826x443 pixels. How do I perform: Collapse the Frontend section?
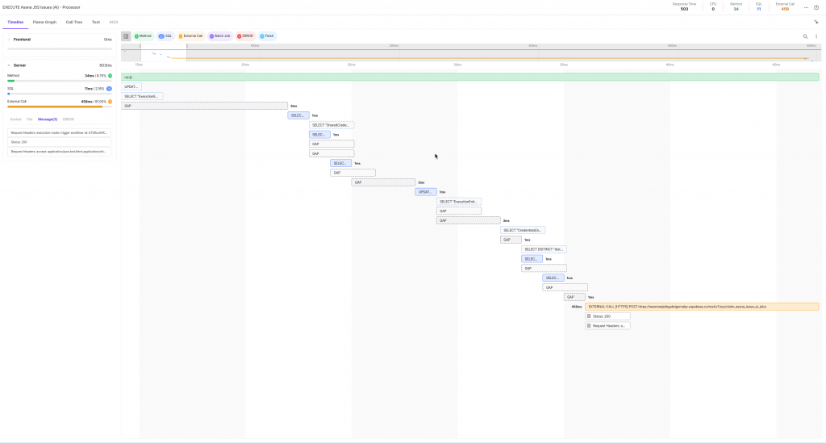click(9, 39)
